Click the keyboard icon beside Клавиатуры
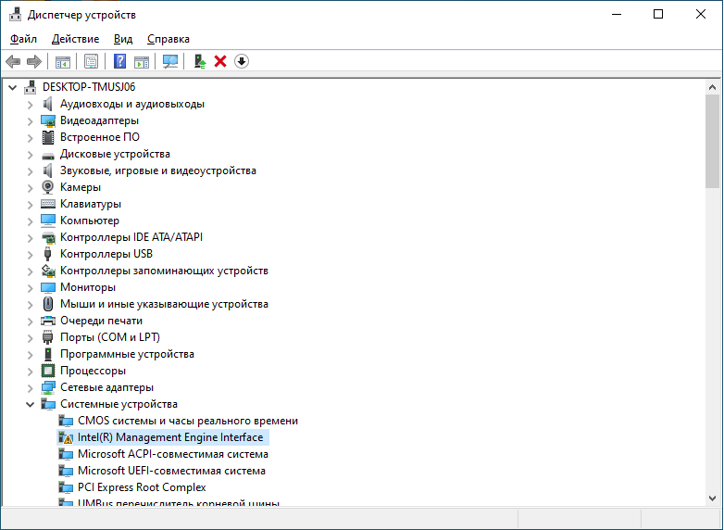The height and width of the screenshot is (530, 724). tap(47, 204)
